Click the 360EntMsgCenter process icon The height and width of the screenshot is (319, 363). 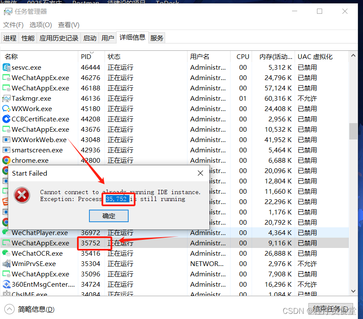coord(6,284)
